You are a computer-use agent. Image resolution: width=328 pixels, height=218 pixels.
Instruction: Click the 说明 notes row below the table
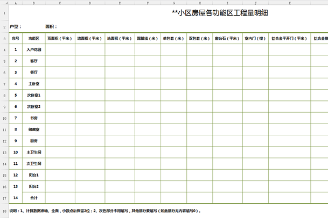click(108, 211)
